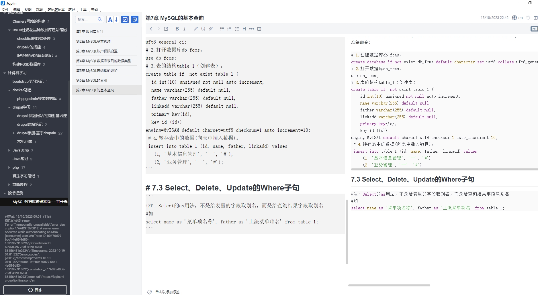Attach a file with the paperclip

[211, 29]
